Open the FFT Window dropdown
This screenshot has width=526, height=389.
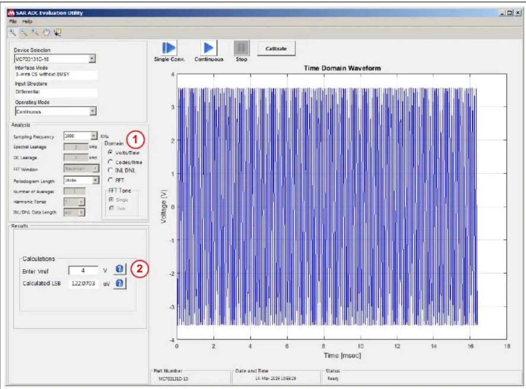(x=96, y=168)
